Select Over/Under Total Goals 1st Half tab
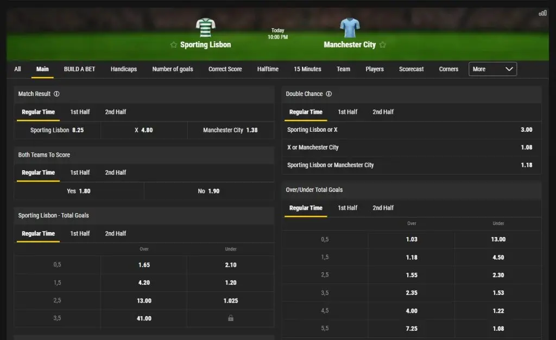 tap(347, 208)
